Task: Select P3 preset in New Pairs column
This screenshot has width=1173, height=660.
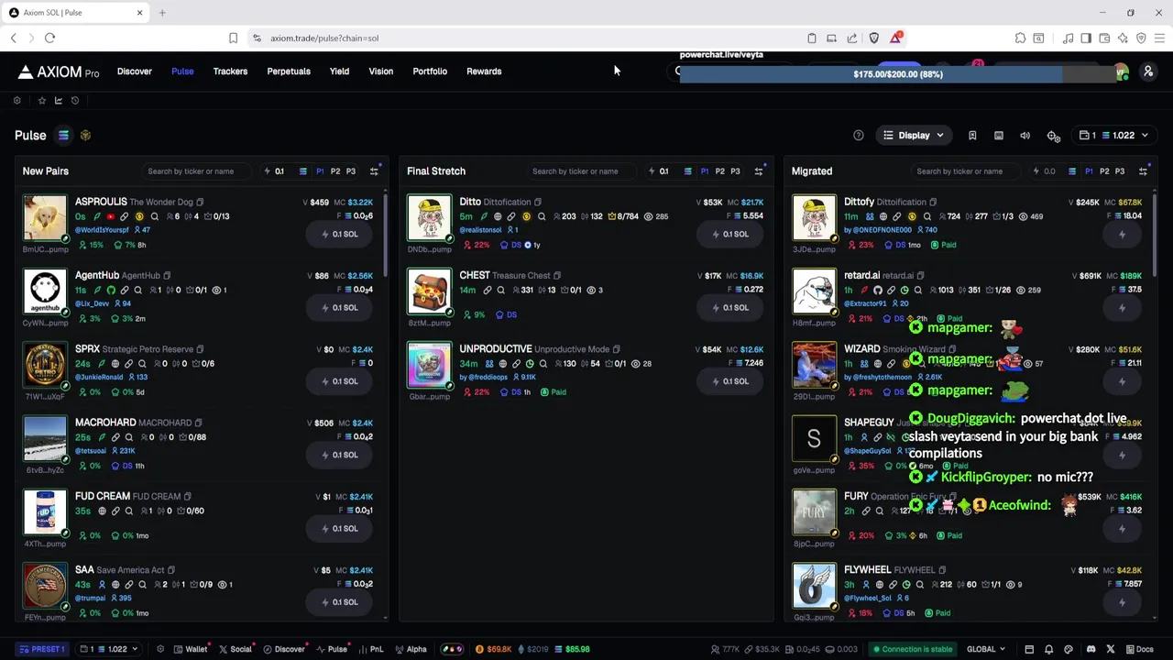Action: click(x=350, y=171)
